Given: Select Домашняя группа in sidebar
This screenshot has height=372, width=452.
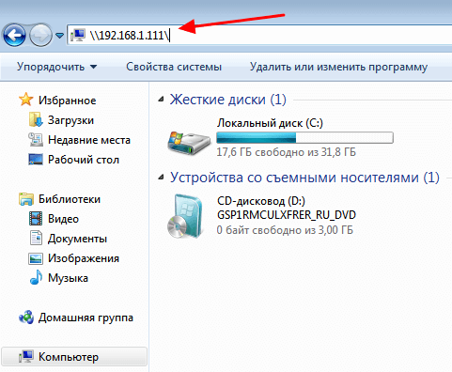Looking at the screenshot, I should pyautogui.click(x=86, y=318).
